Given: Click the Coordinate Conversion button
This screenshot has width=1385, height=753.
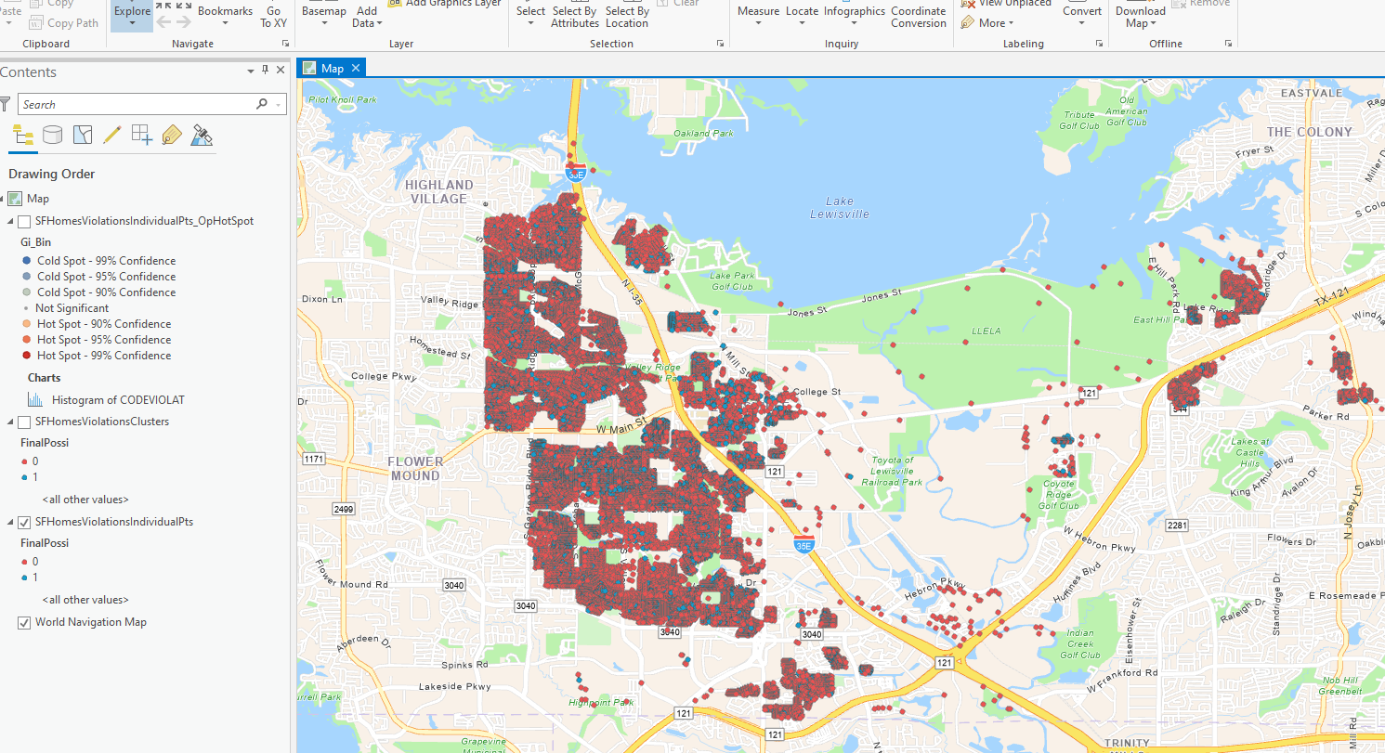Looking at the screenshot, I should [x=919, y=16].
